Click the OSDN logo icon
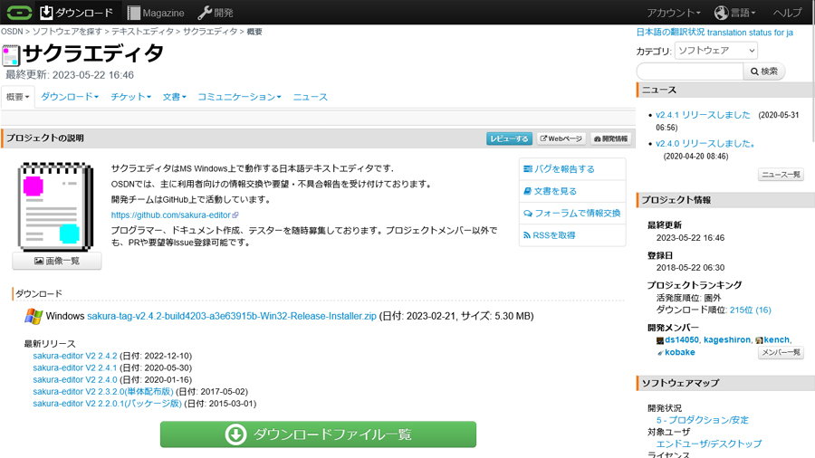This screenshot has height=458, width=815. point(17,13)
